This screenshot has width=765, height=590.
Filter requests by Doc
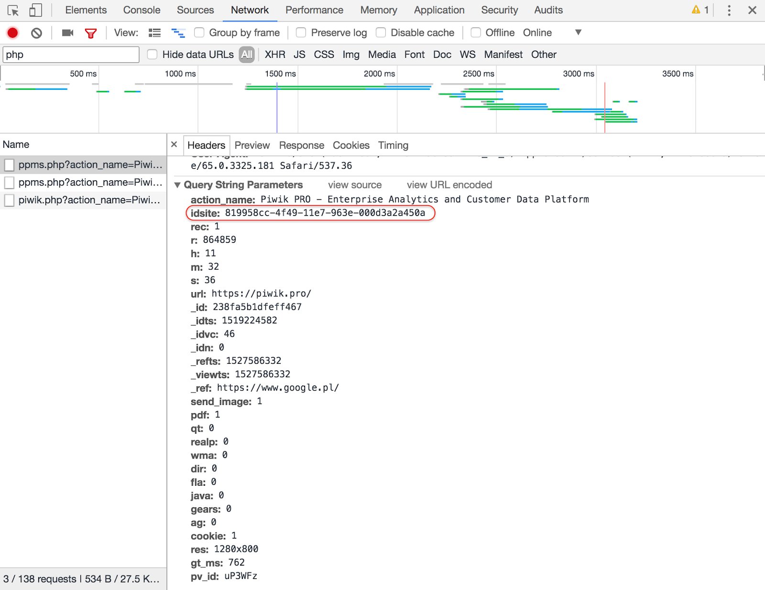click(x=442, y=55)
